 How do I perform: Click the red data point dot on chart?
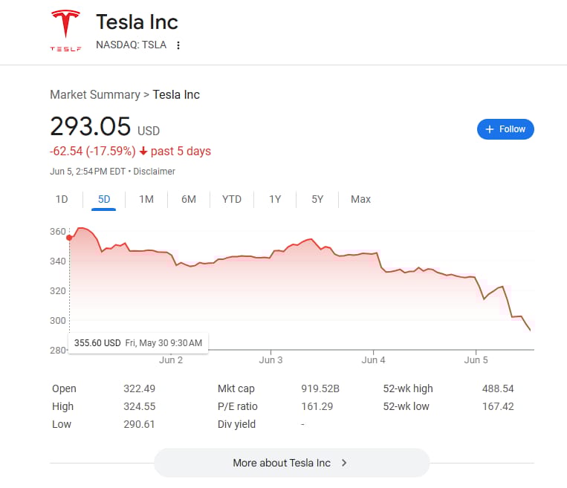coord(69,238)
